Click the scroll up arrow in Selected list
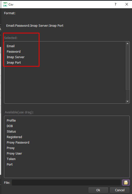 [x=127, y=43]
